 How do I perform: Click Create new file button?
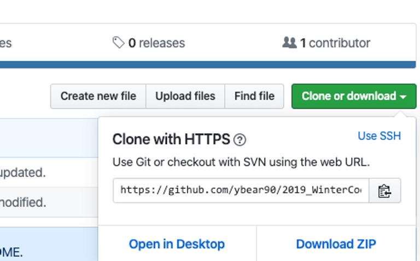[98, 96]
